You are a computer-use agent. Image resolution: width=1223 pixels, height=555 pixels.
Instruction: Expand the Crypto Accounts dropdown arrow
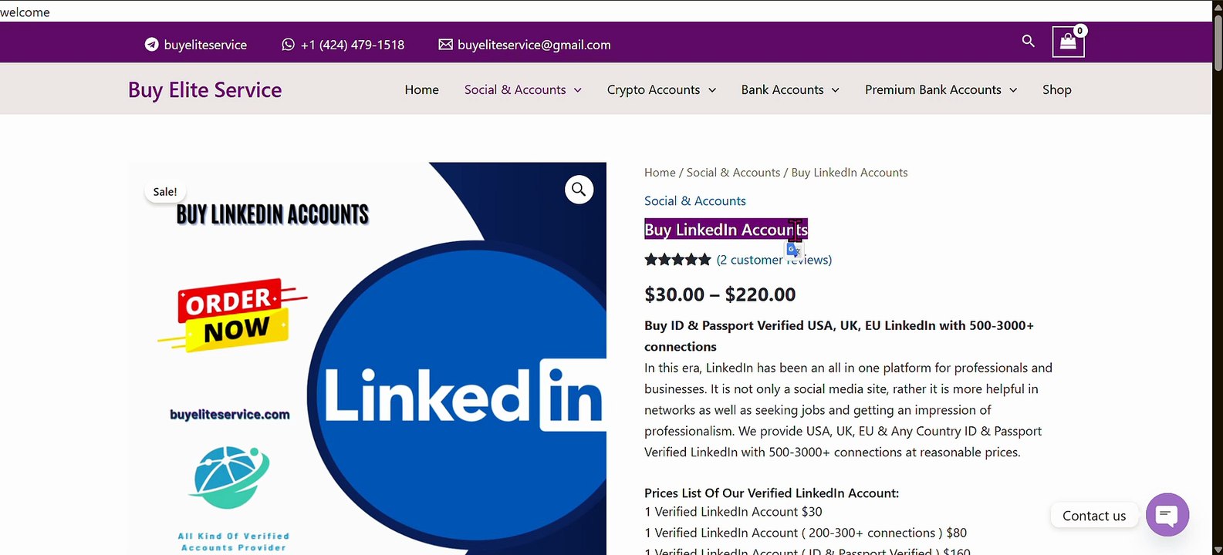(x=711, y=90)
